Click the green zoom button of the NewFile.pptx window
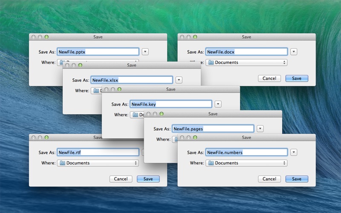The image size is (341, 213). tap(46, 37)
